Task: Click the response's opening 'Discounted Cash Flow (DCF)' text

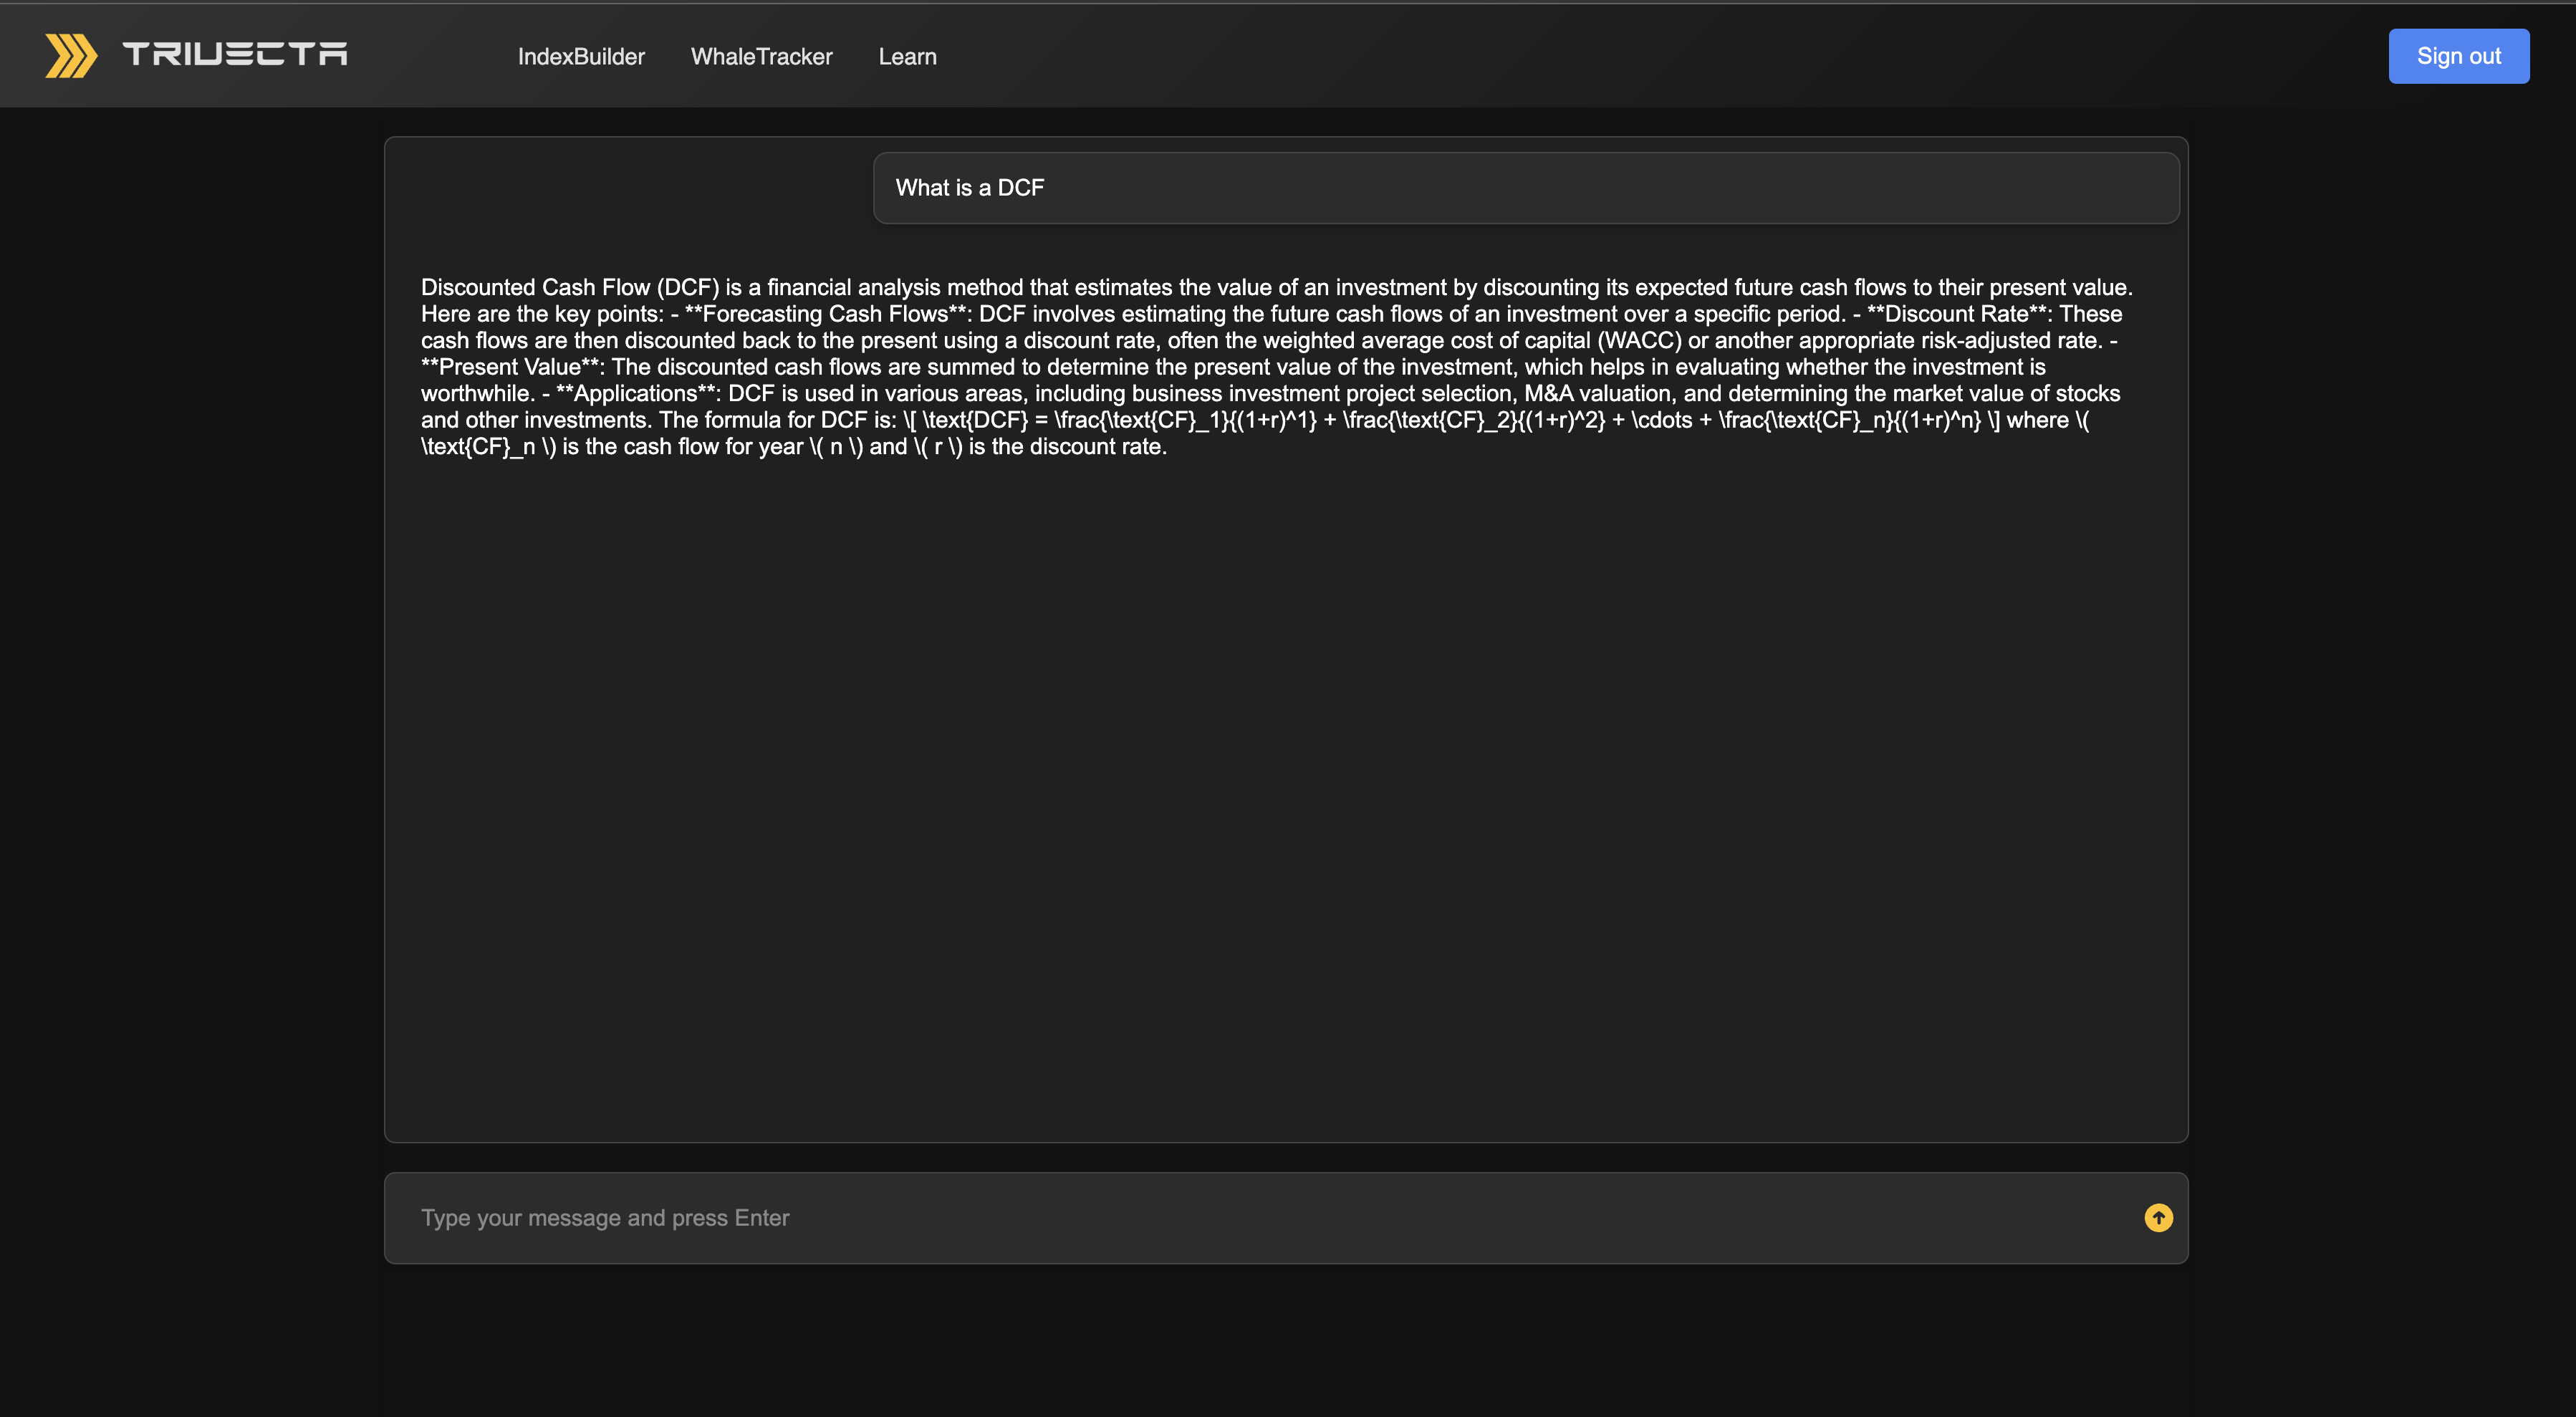Action: [x=570, y=288]
